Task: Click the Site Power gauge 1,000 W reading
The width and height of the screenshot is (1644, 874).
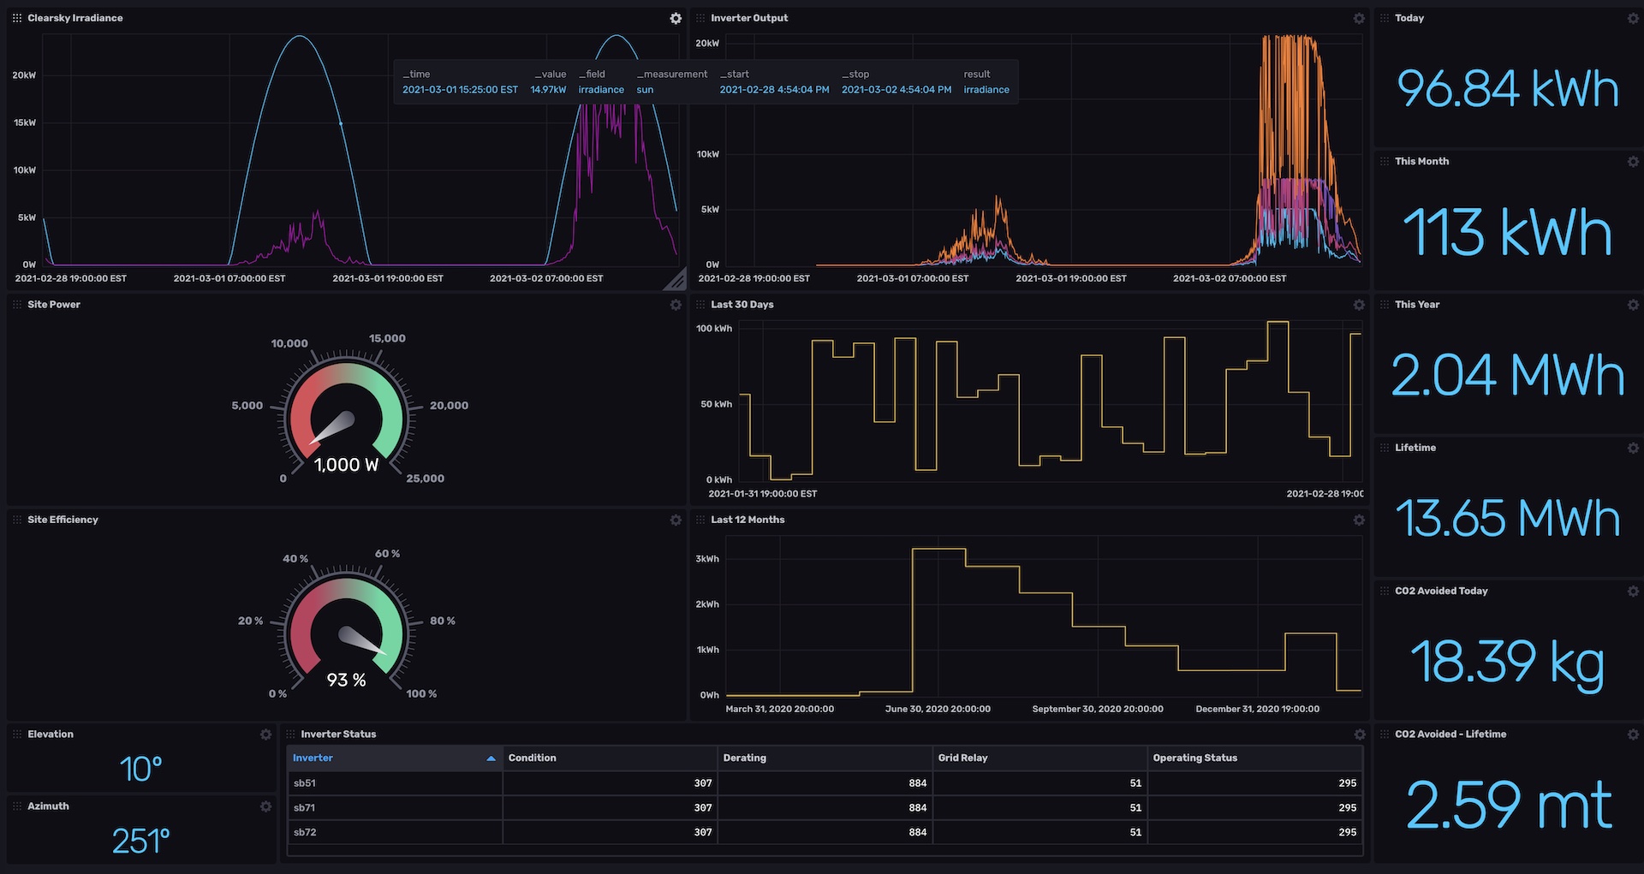Action: [346, 465]
